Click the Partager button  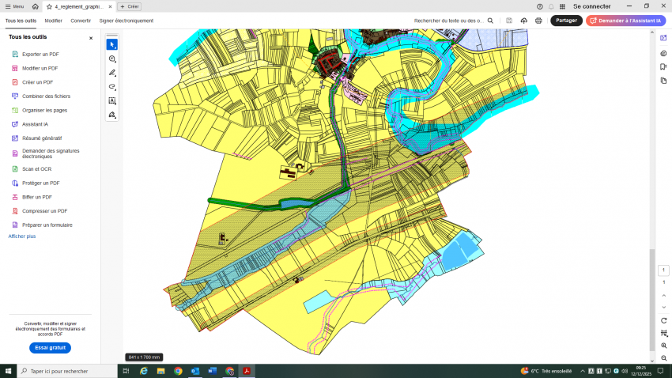point(566,21)
